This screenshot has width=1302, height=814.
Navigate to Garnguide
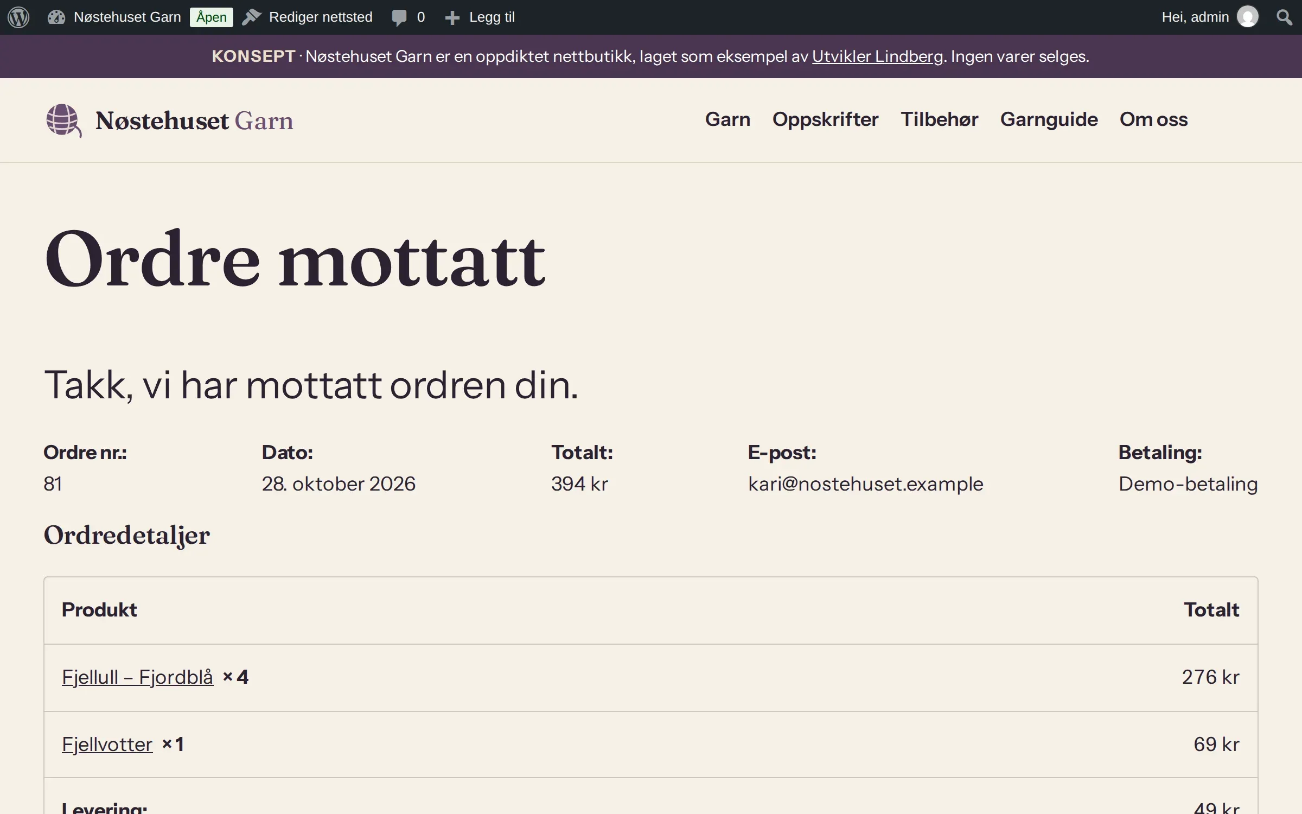coord(1049,119)
